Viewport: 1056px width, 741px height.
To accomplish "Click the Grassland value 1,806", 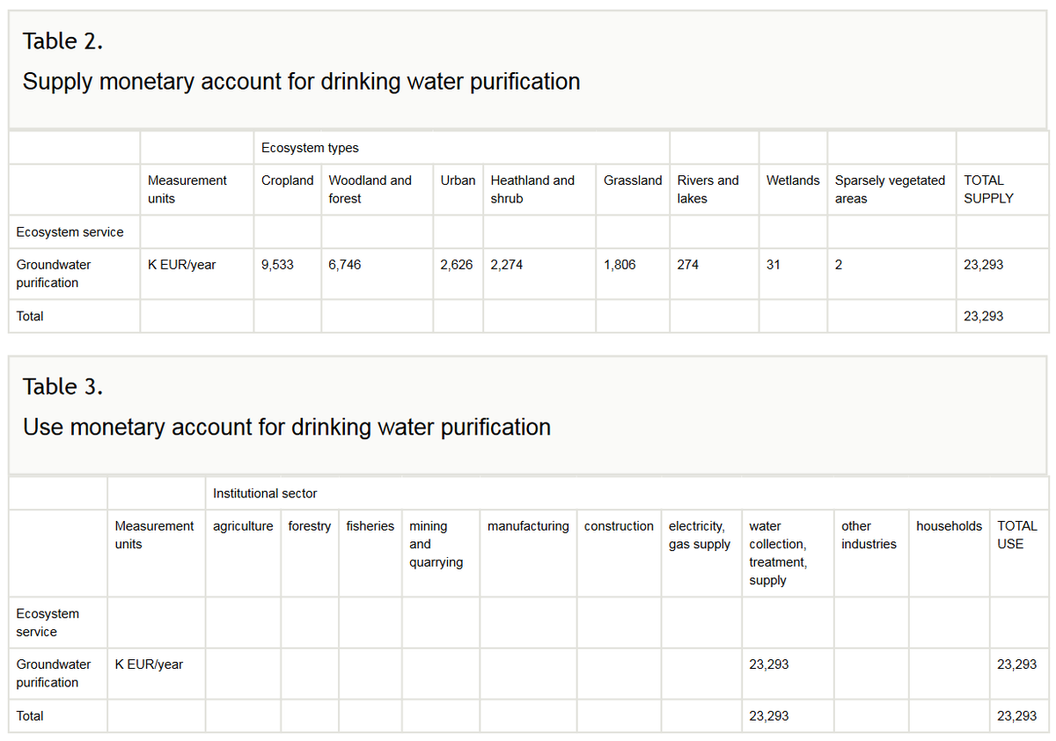I will [x=620, y=264].
